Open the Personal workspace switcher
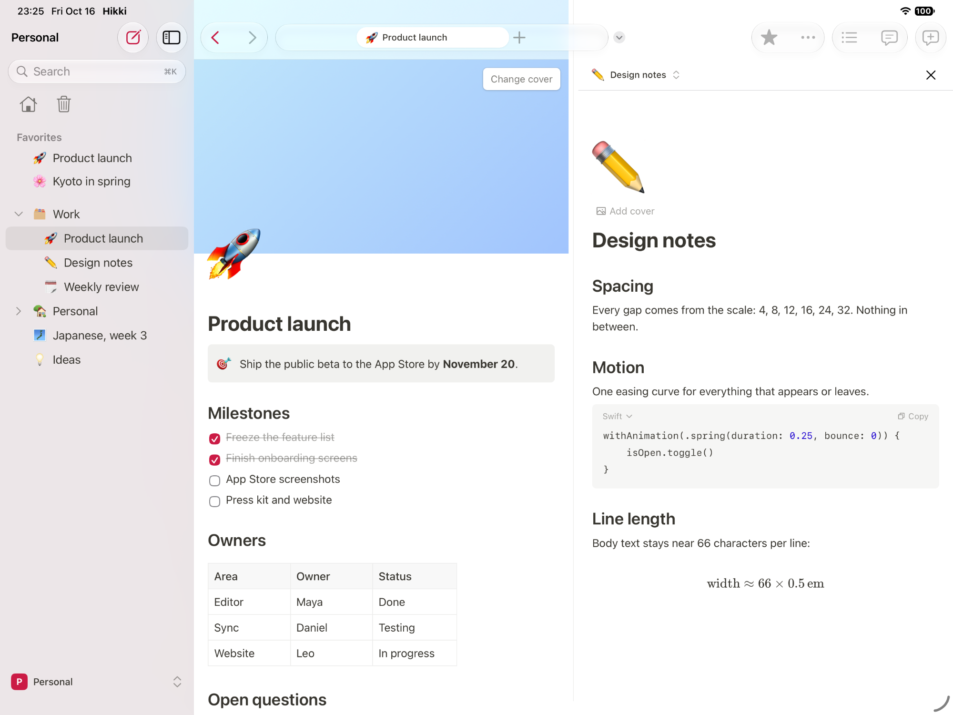Screen dimensions: 953x715 click(97, 682)
